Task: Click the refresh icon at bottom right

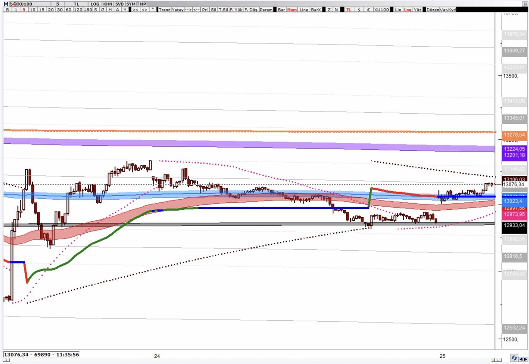Action: pyautogui.click(x=514, y=358)
